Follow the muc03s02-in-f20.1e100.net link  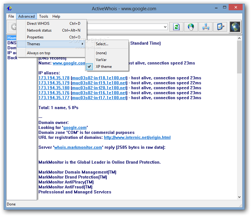(99, 88)
